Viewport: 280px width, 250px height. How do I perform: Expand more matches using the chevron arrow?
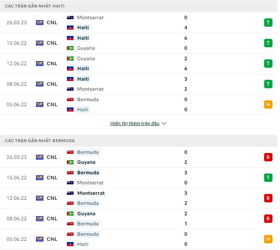pyautogui.click(x=164, y=124)
